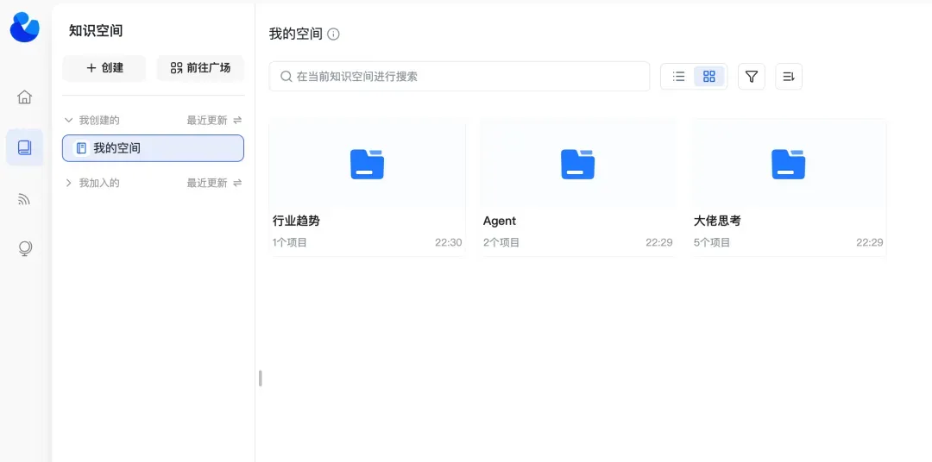Screen dimensions: 932x462
Task: Click the 2个项目 count text
Action: coord(501,242)
